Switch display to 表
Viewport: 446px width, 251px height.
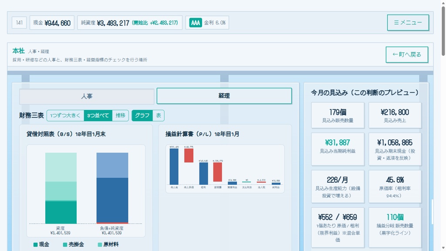click(x=159, y=115)
